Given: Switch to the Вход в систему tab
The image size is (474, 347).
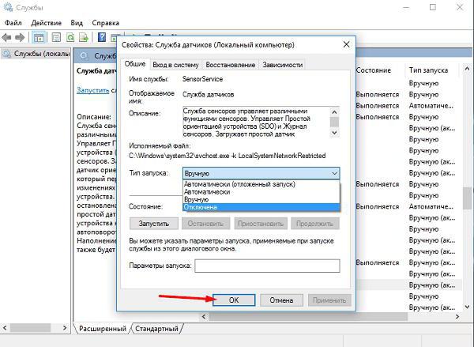Looking at the screenshot, I should click(175, 64).
